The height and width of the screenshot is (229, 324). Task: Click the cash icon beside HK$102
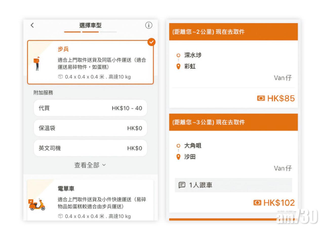[x=257, y=203]
